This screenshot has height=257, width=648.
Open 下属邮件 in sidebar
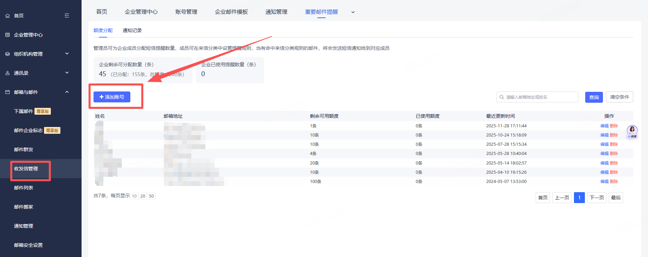pos(24,111)
